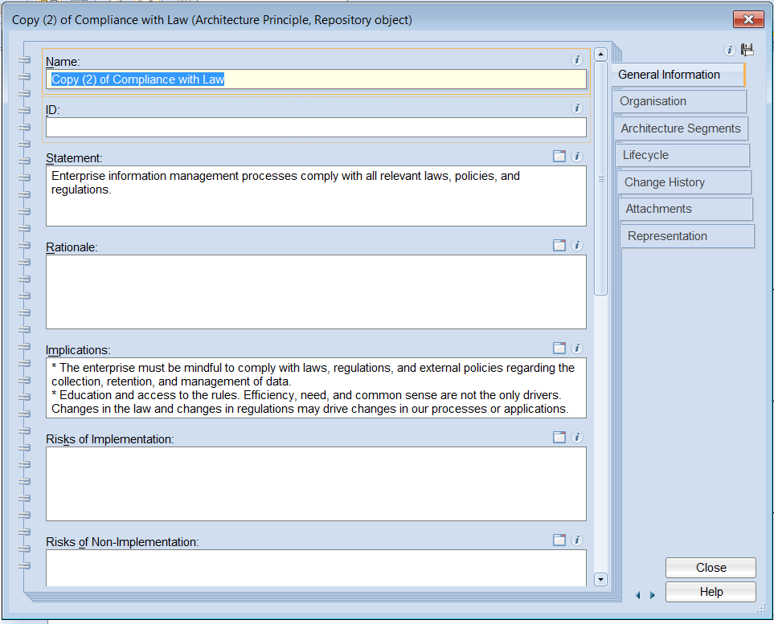Screen dimensions: 774x624
Task: Click into Risks of Non-Implementation text area
Action: pyautogui.click(x=316, y=568)
